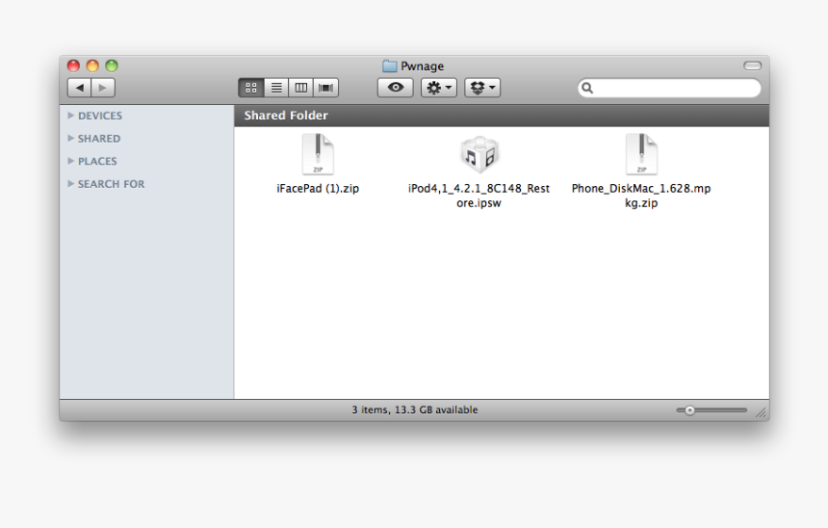
Task: Click the Pwnage folder icon in title bar
Action: click(x=389, y=66)
